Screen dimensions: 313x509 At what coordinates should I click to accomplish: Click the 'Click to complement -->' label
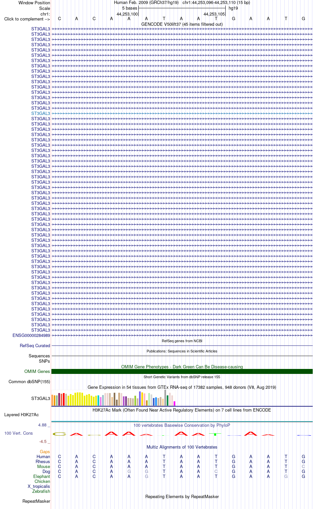coord(27,19)
